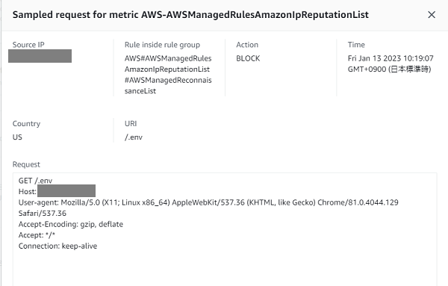Click empty area in Request text box

click(x=225, y=269)
